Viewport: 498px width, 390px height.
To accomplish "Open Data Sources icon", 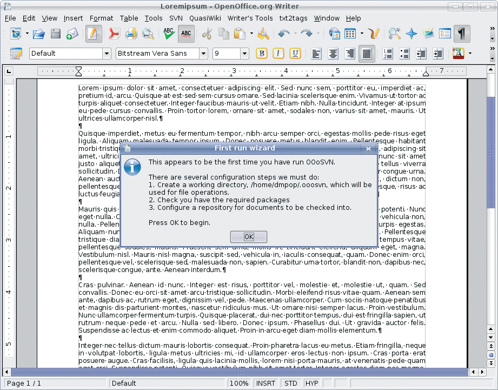I will [x=444, y=34].
